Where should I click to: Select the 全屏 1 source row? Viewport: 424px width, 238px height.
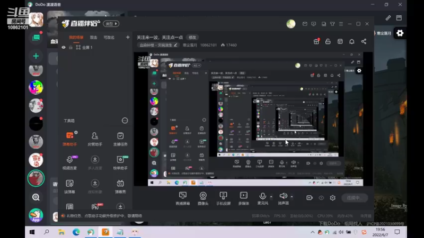[x=95, y=48]
